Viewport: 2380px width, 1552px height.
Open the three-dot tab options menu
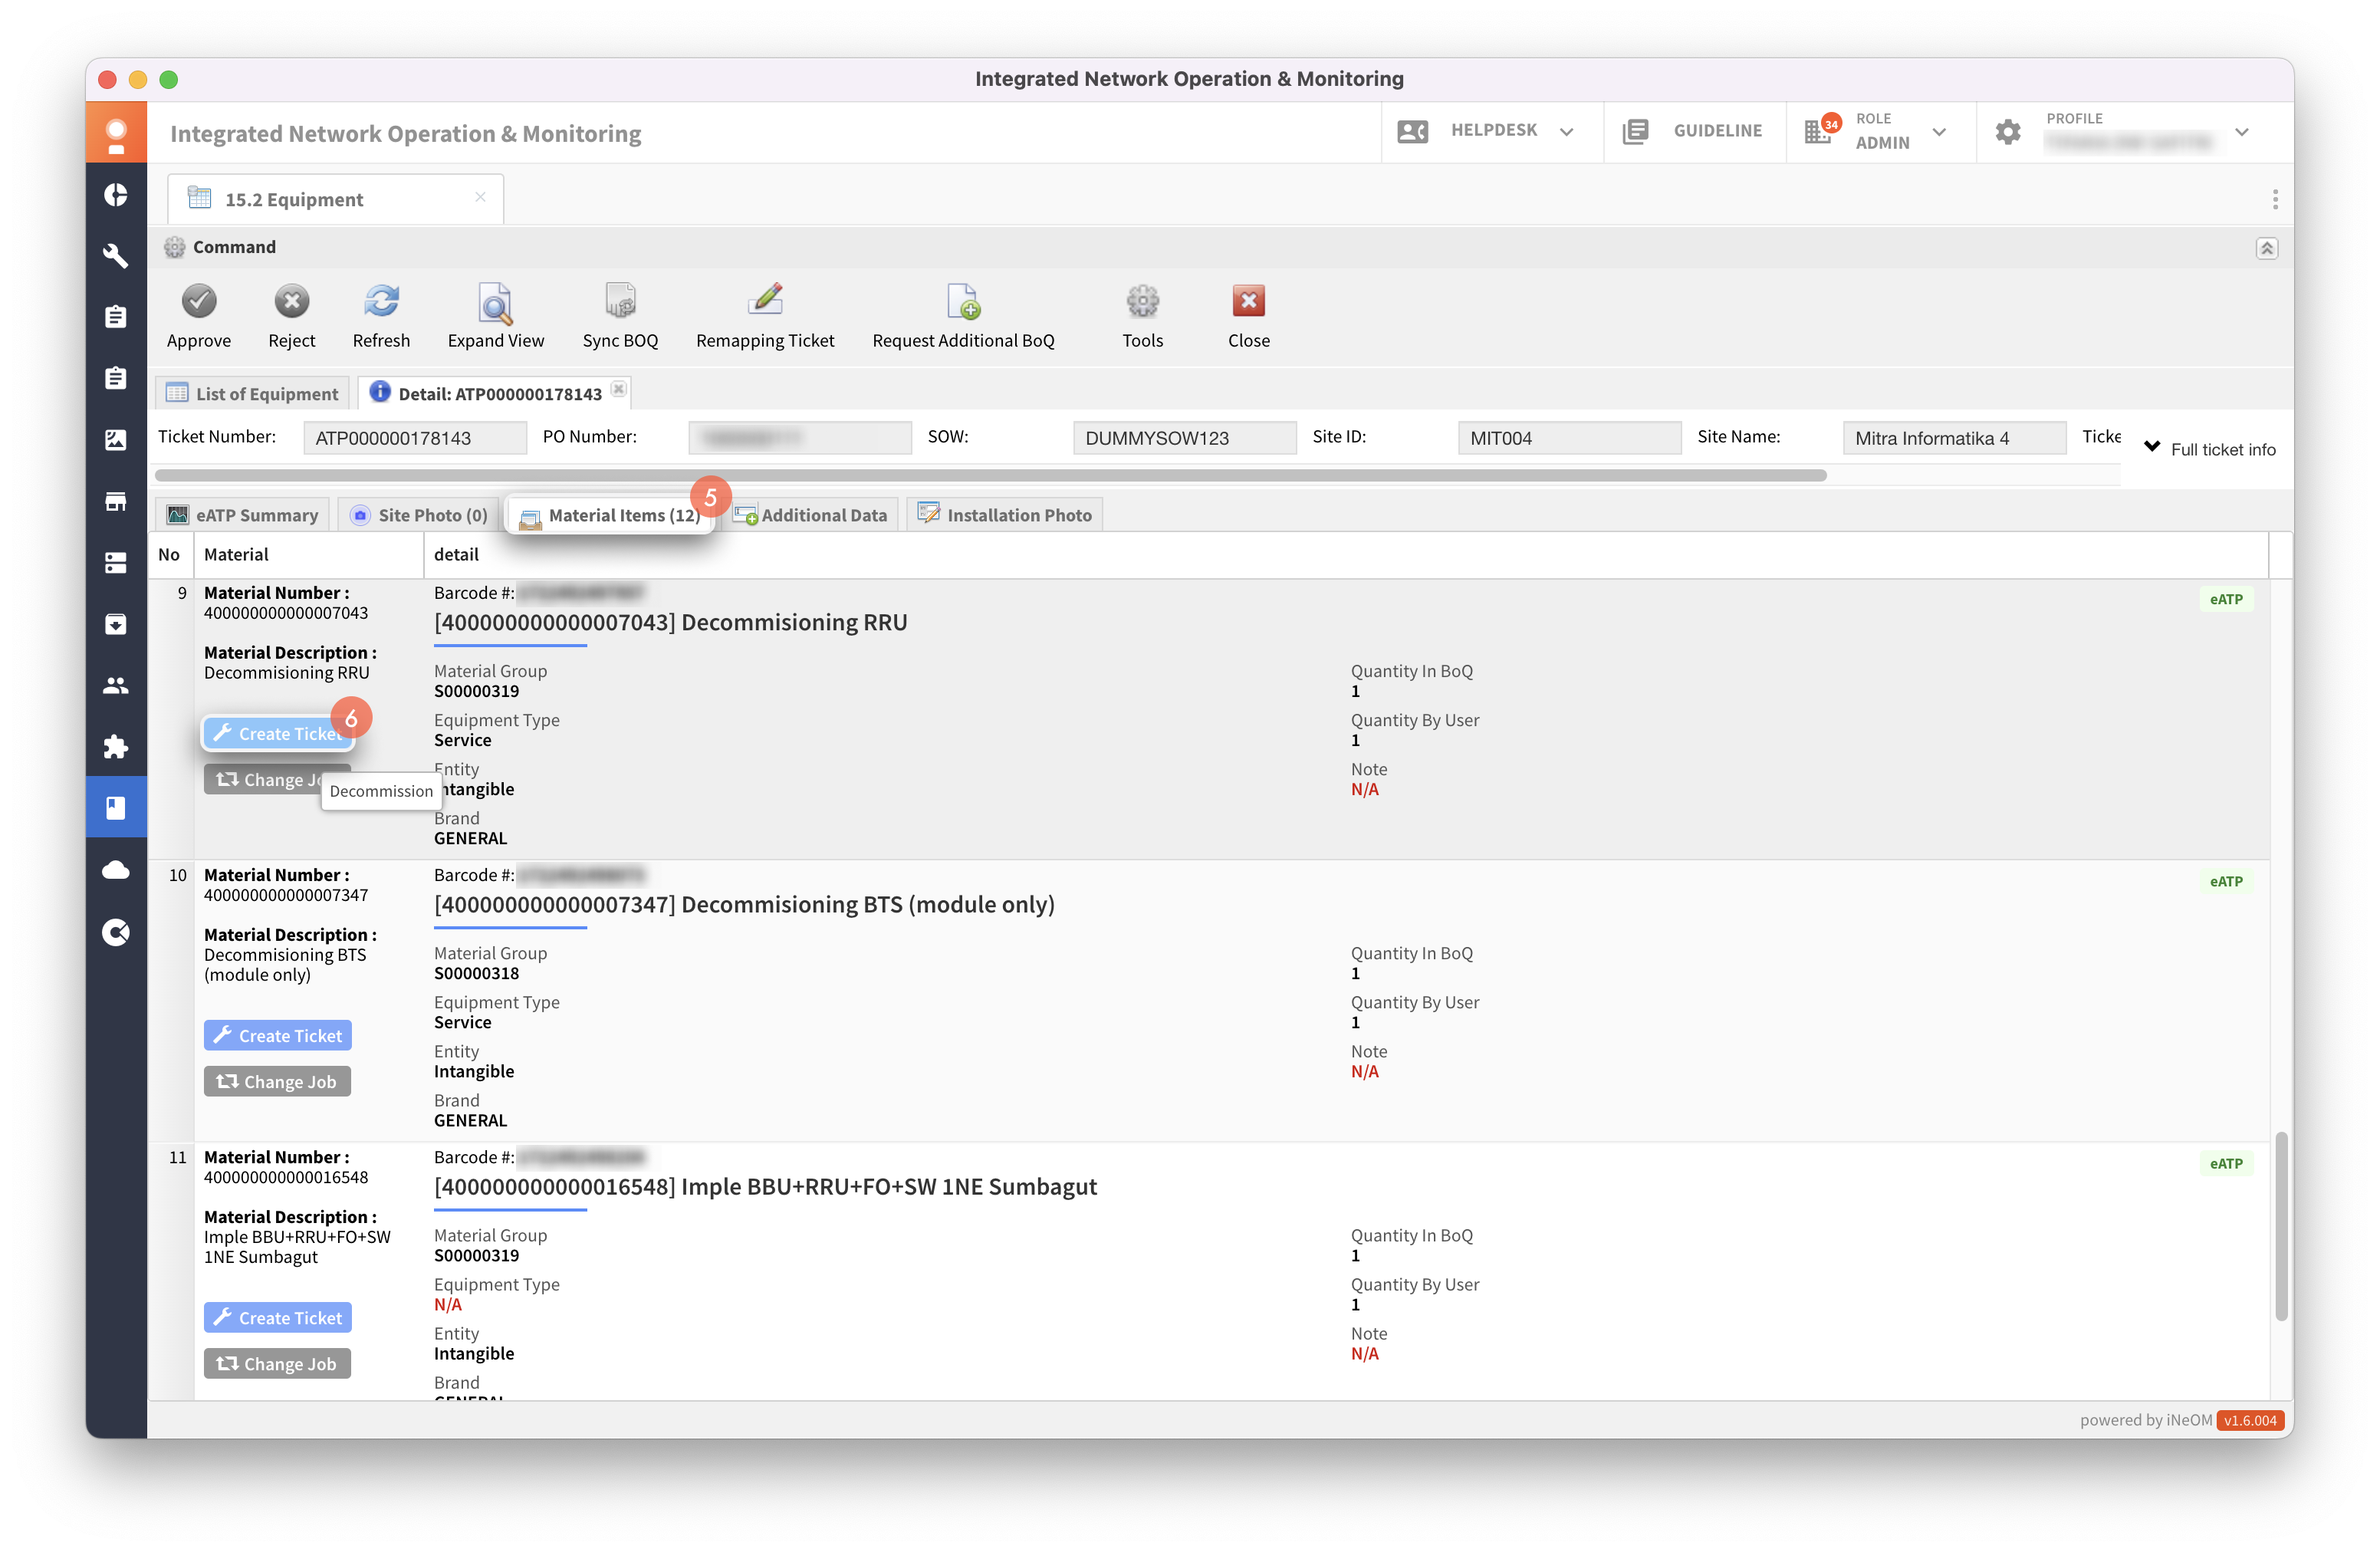pyautogui.click(x=2275, y=199)
